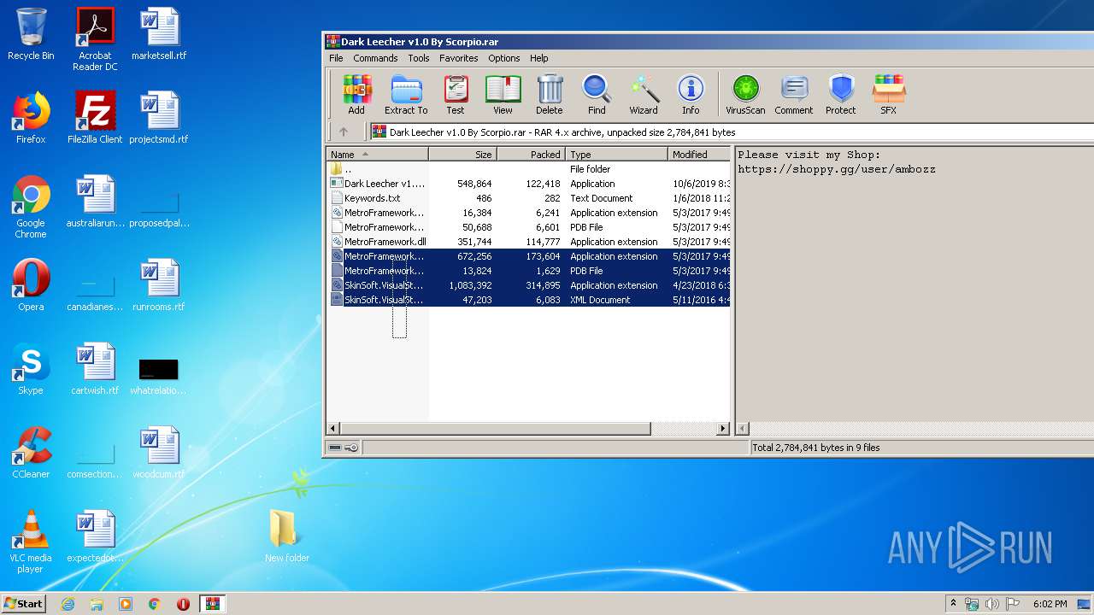Sort file list by Size column

click(x=462, y=155)
